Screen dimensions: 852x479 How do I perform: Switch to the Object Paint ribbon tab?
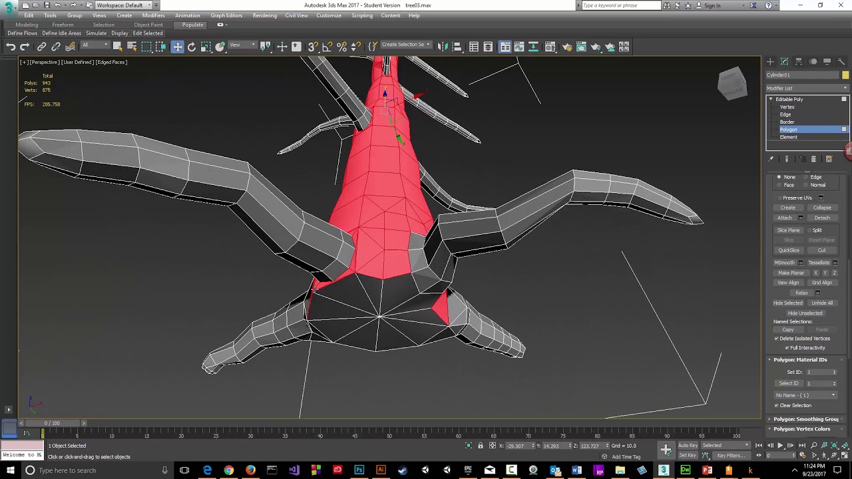pyautogui.click(x=148, y=25)
